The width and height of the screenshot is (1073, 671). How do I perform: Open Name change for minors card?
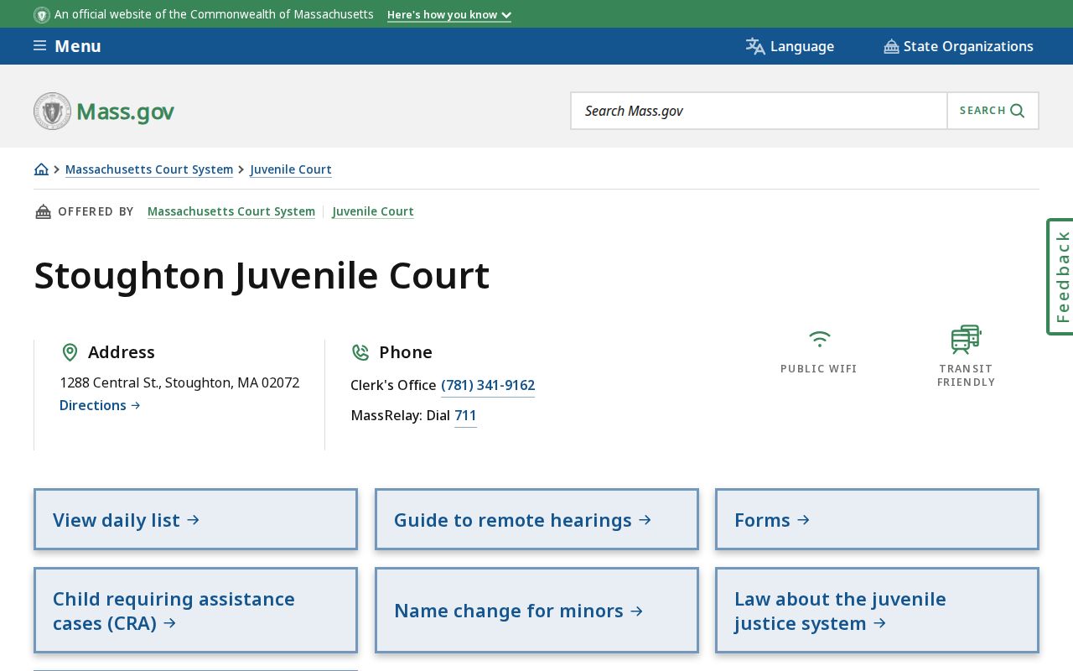point(536,610)
